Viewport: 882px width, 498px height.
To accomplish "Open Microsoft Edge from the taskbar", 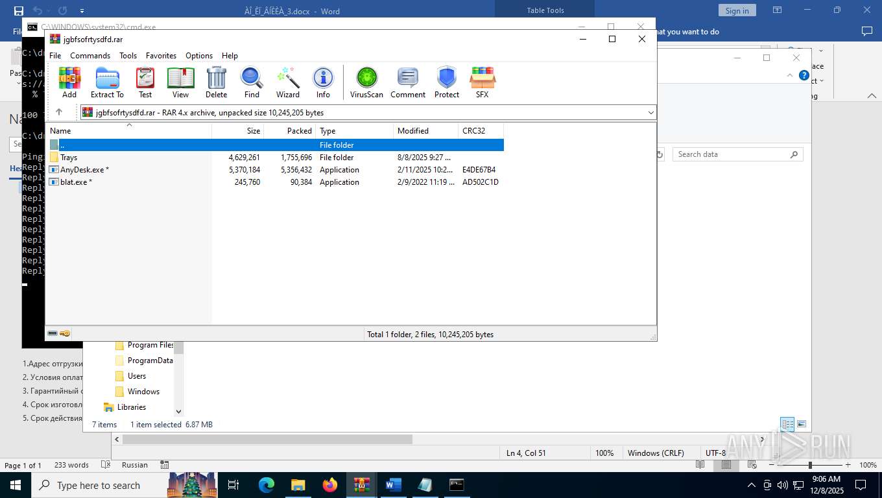I will (x=267, y=484).
